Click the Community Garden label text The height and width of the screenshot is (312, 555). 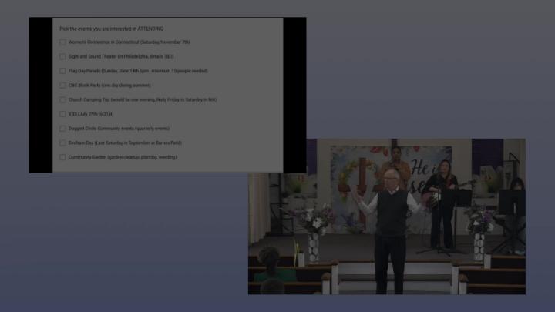(x=122, y=157)
